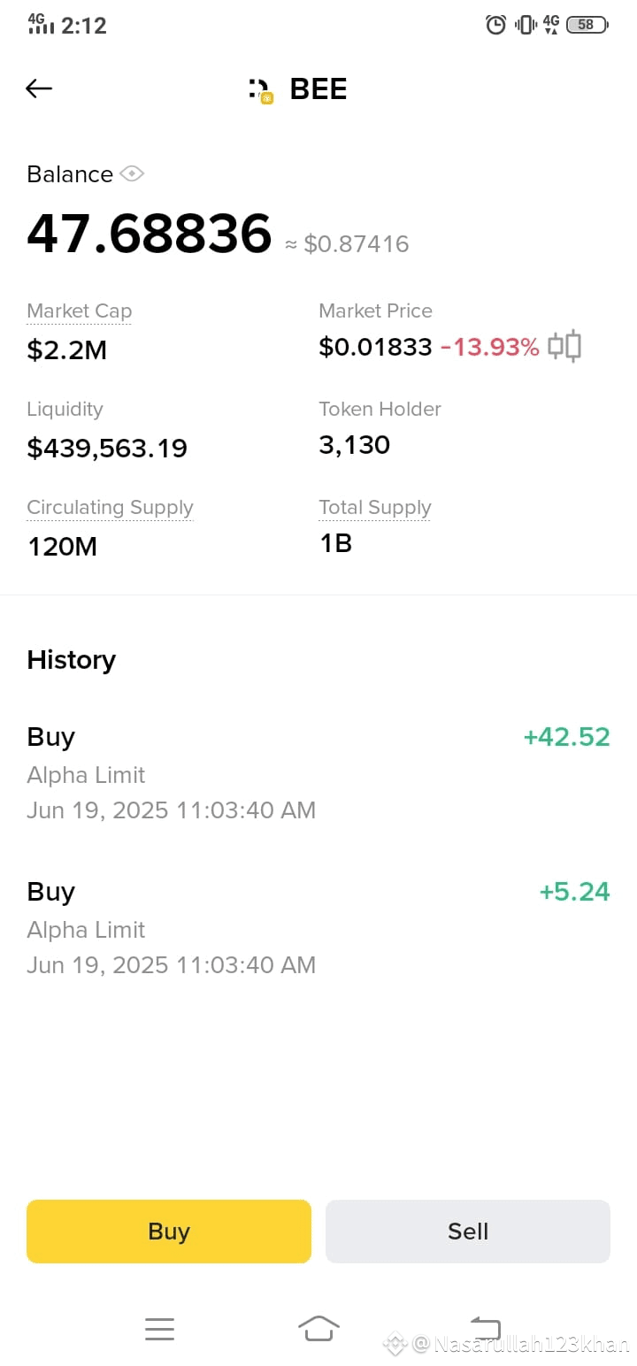
Task: Tap the vibrate mode status icon
Action: click(x=526, y=25)
